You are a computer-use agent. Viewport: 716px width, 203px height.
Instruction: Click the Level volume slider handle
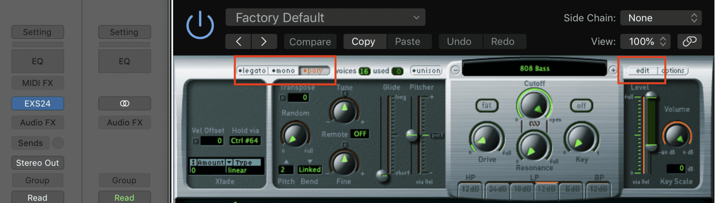651,95
